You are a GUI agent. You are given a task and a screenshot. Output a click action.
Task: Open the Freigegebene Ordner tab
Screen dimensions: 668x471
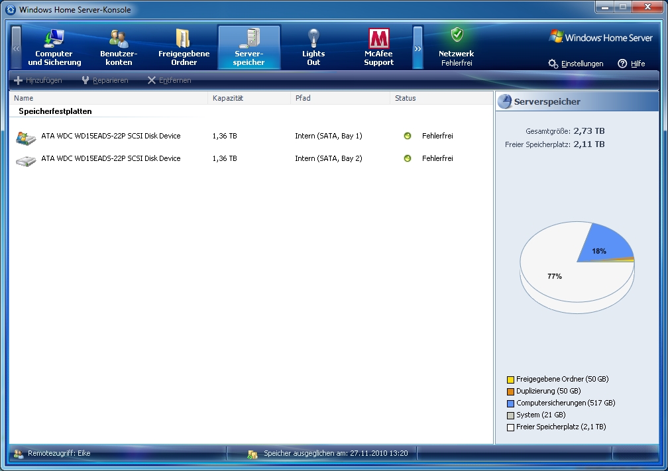184,47
